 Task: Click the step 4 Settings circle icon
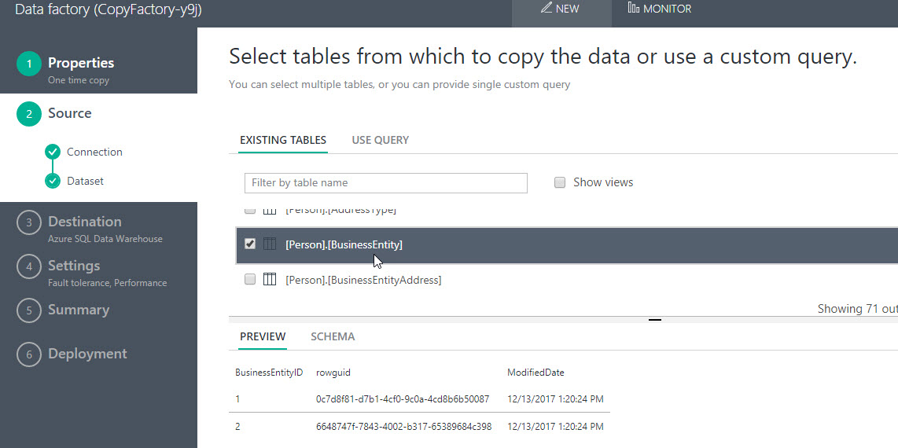pos(29,267)
